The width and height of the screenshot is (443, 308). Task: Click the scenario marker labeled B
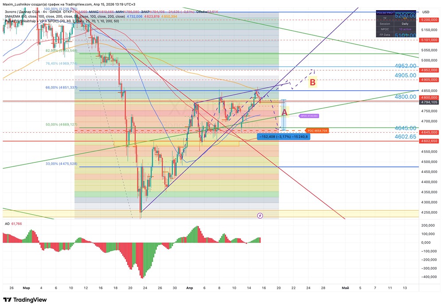(312, 82)
